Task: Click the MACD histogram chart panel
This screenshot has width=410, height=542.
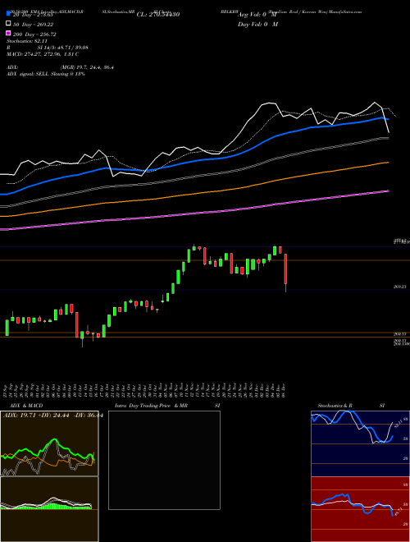Action: 49,509
